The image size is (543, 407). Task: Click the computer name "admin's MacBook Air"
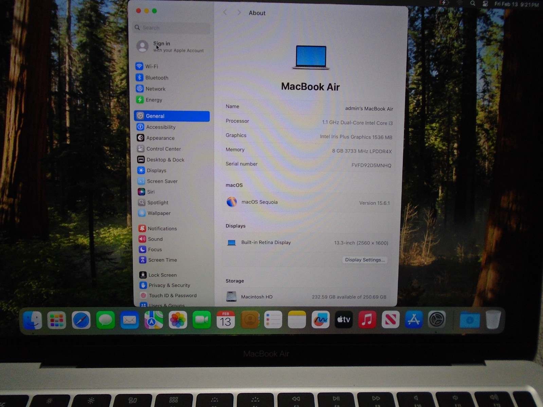[369, 109]
